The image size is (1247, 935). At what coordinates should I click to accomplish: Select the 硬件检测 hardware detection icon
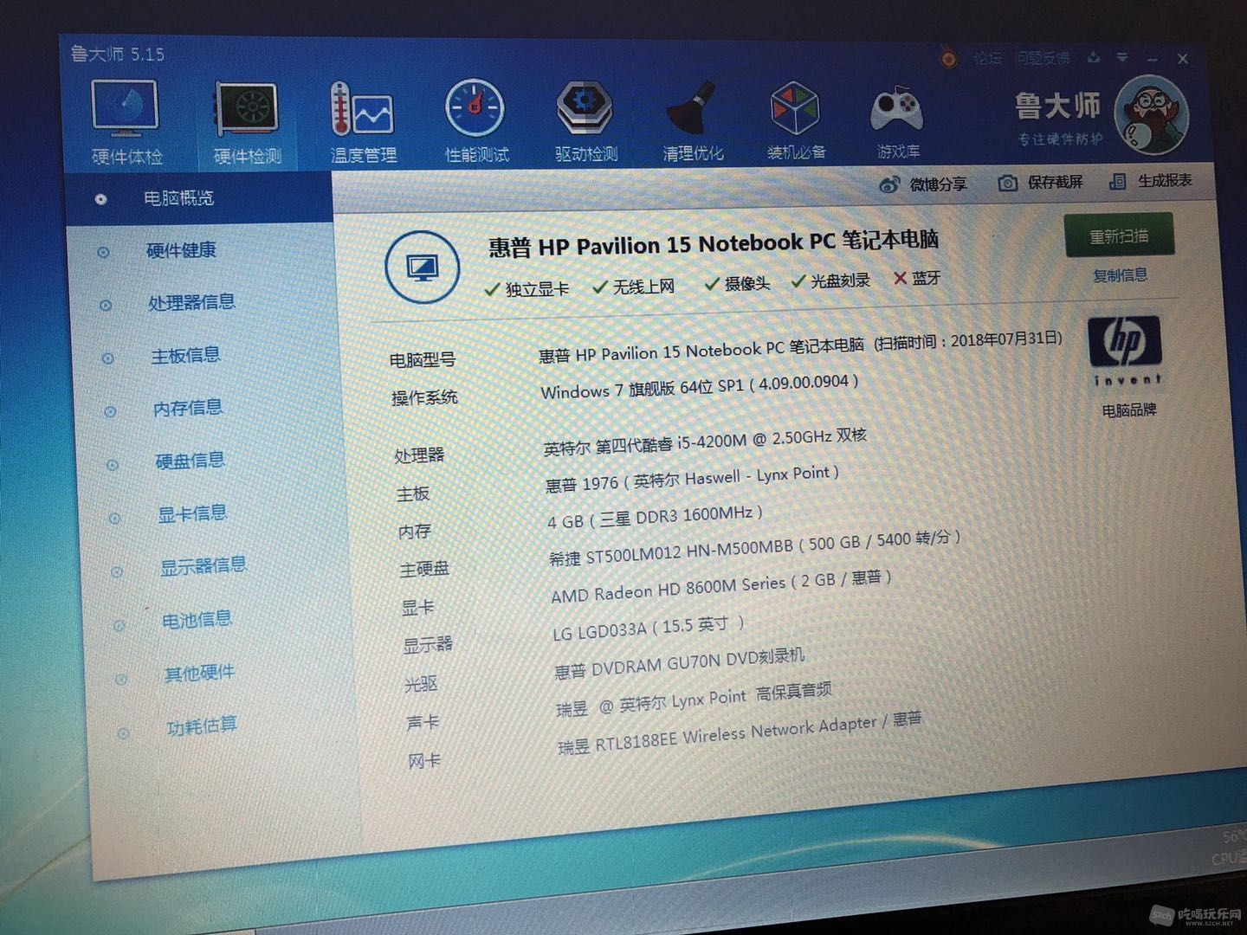[x=248, y=121]
